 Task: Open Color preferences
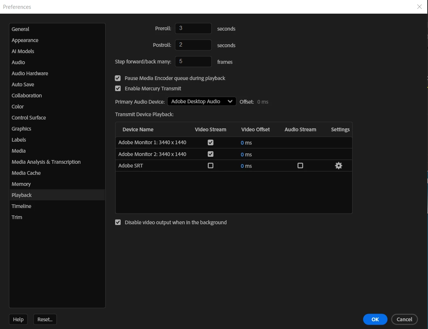[57, 107]
